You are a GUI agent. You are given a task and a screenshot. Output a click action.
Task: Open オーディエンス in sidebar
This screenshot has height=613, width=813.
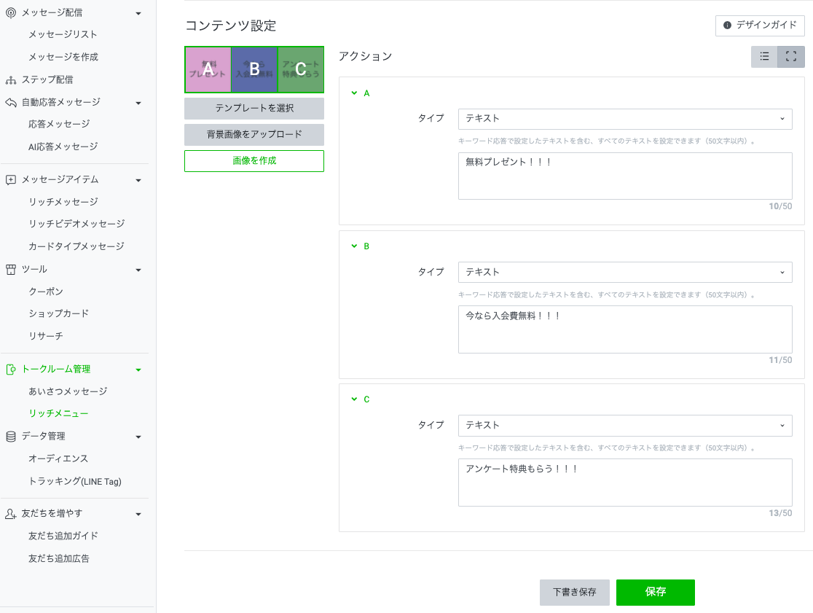pos(58,459)
